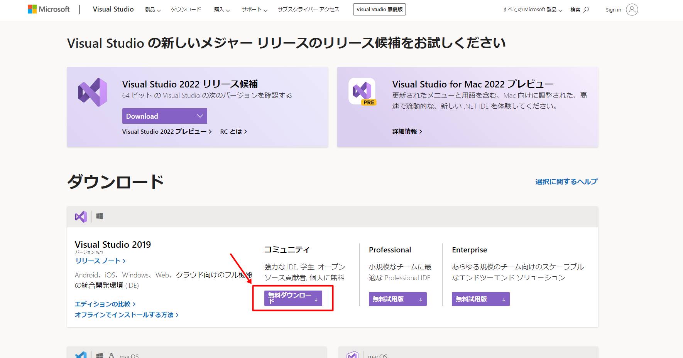Click the download arrow on Professional button
Viewport: 683px width, 358px height.
tap(421, 300)
